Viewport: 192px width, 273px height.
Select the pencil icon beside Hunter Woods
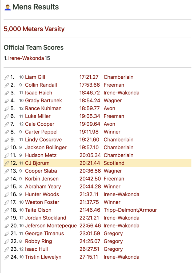[7, 194]
